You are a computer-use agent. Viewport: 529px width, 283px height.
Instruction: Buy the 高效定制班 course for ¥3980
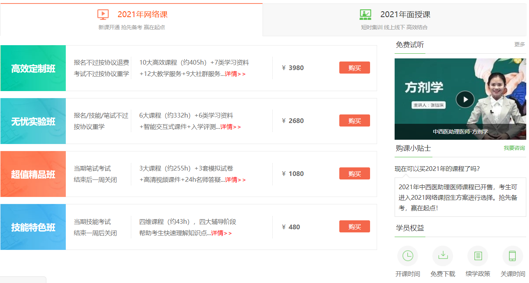[354, 68]
